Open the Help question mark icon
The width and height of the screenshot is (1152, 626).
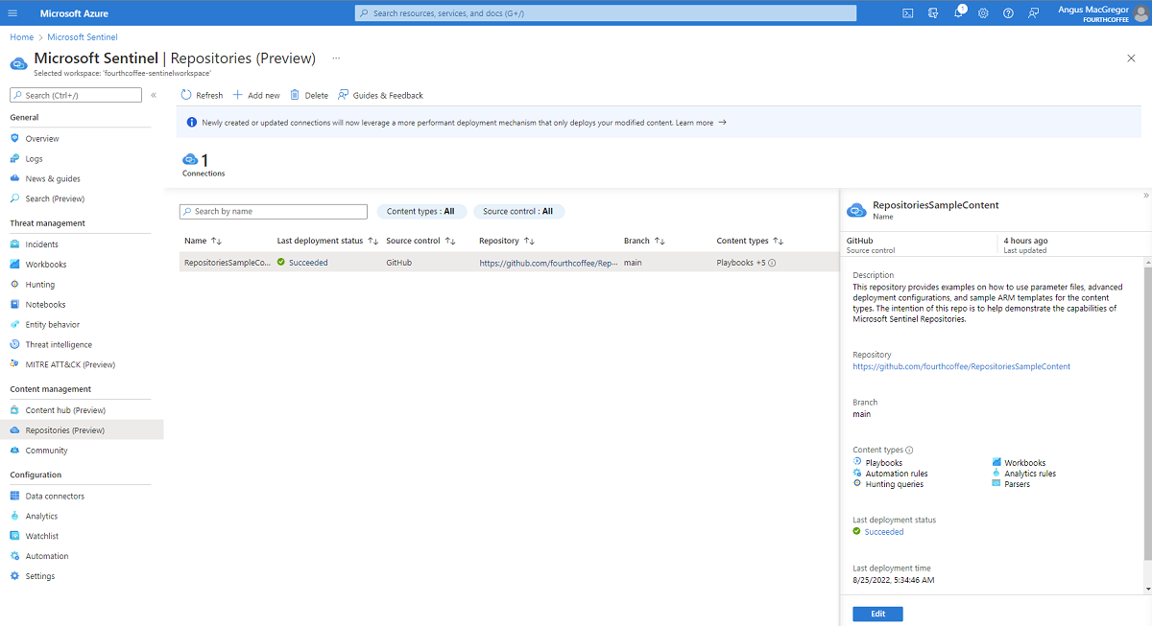point(1008,13)
